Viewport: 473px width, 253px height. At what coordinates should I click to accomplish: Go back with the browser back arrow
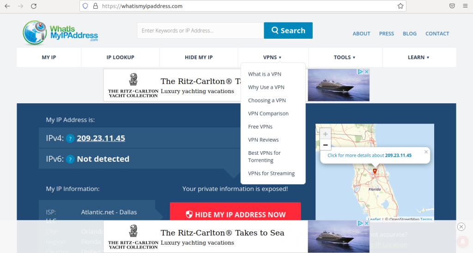coord(7,6)
